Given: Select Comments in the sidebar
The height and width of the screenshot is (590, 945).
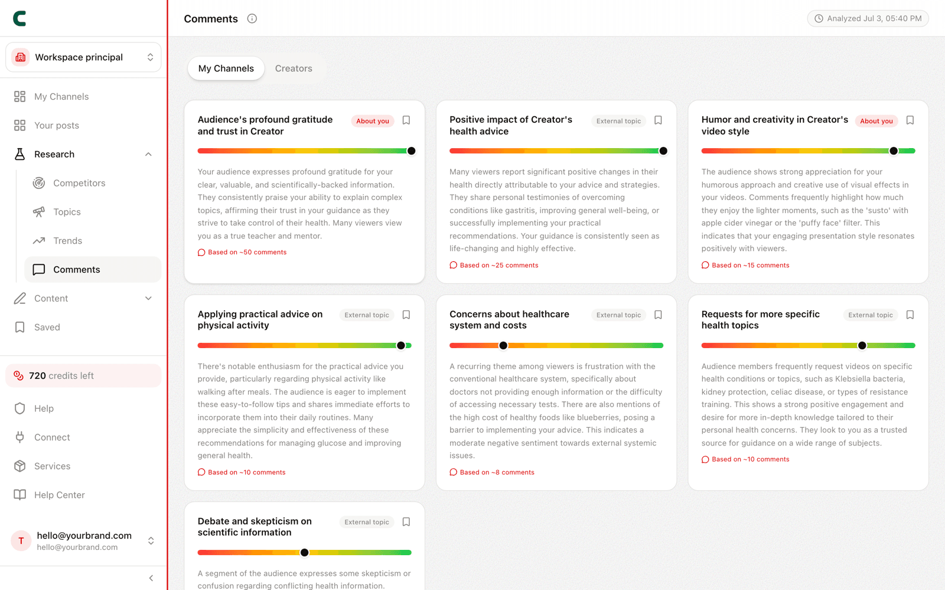Looking at the screenshot, I should (93, 270).
